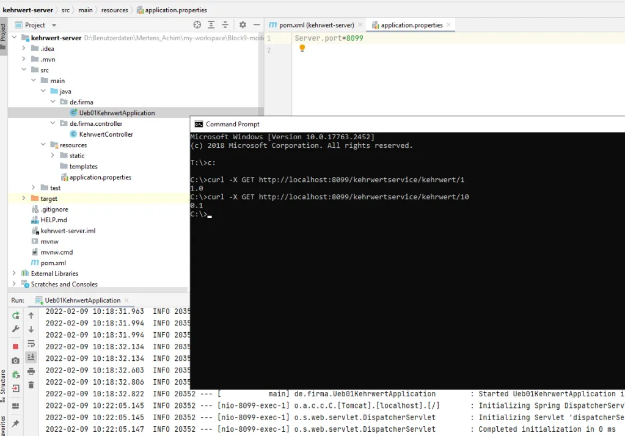Expand the target folder
This screenshot has height=436, width=625.
click(23, 198)
